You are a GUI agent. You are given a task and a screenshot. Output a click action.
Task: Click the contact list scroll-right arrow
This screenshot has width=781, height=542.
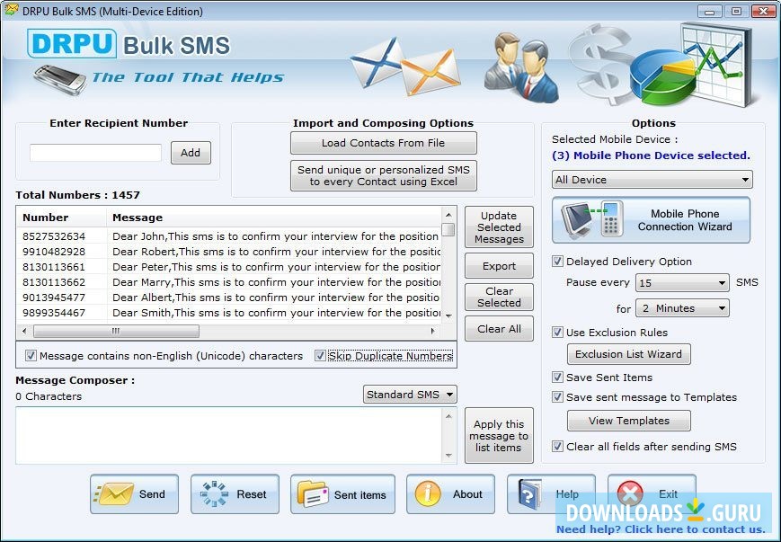click(x=433, y=331)
